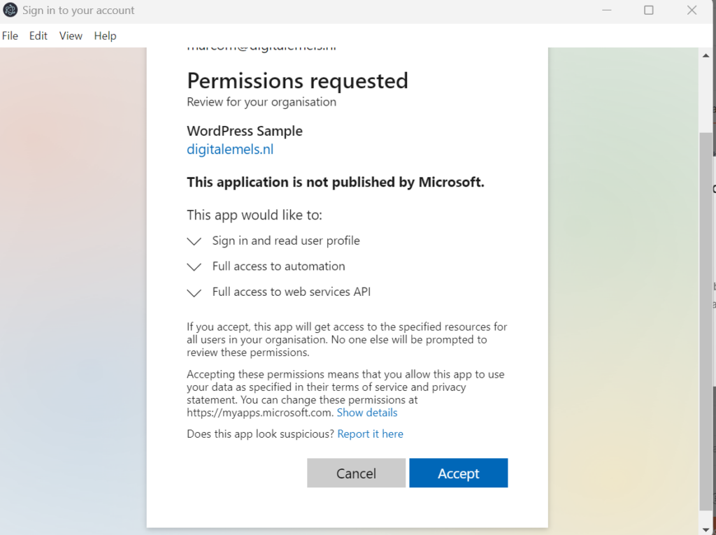
Task: Expand 'Full access to web services API' permission
Action: pos(194,292)
